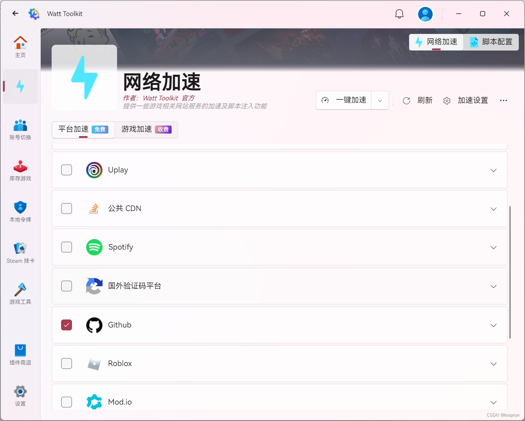The width and height of the screenshot is (525, 421).
Task: Enable the Mod.io checkbox
Action: 67,402
